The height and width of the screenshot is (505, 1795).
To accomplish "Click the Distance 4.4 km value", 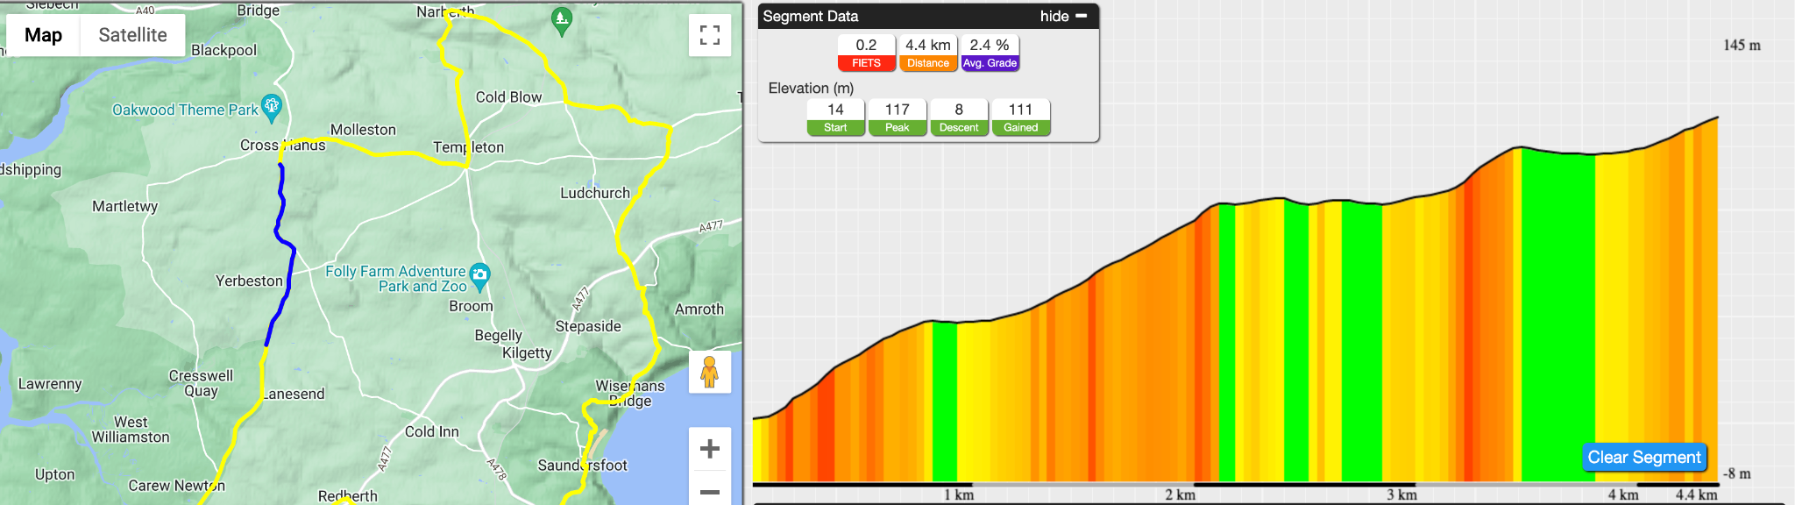I will point(928,45).
